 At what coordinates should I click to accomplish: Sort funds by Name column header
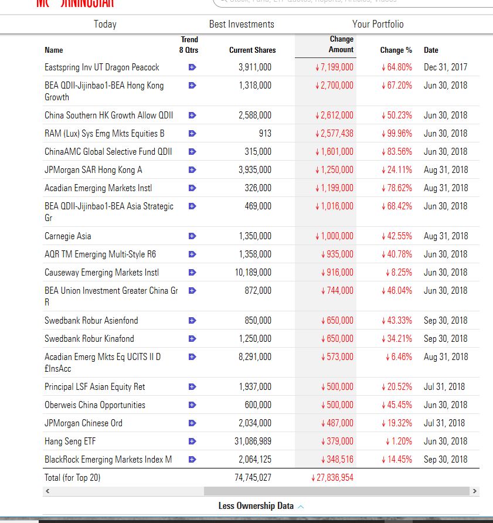point(54,50)
